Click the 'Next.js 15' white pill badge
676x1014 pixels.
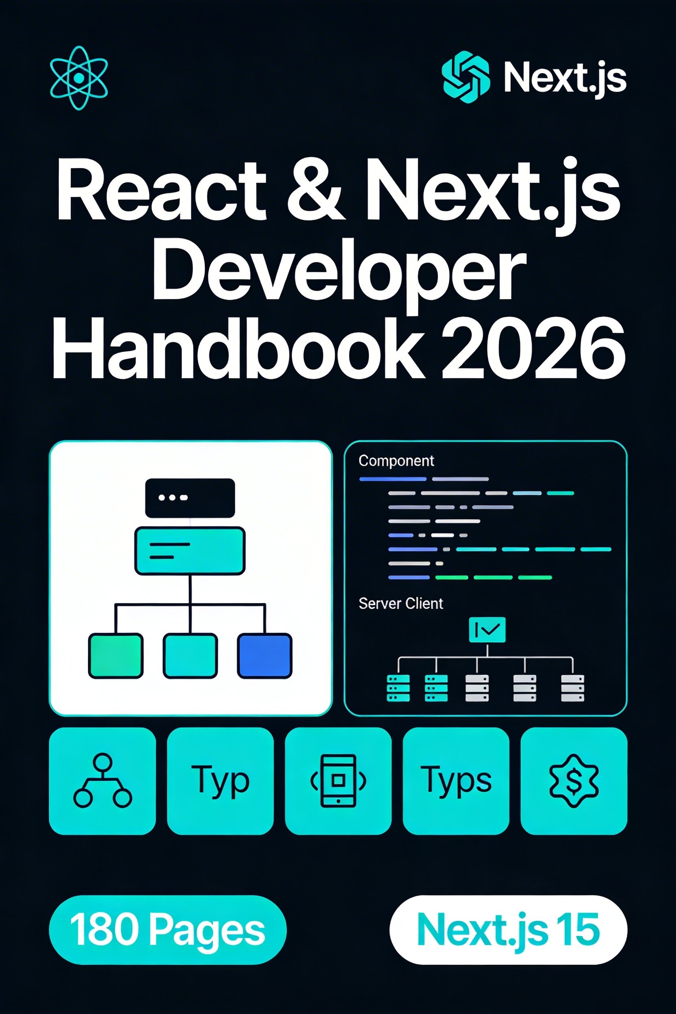tap(508, 930)
